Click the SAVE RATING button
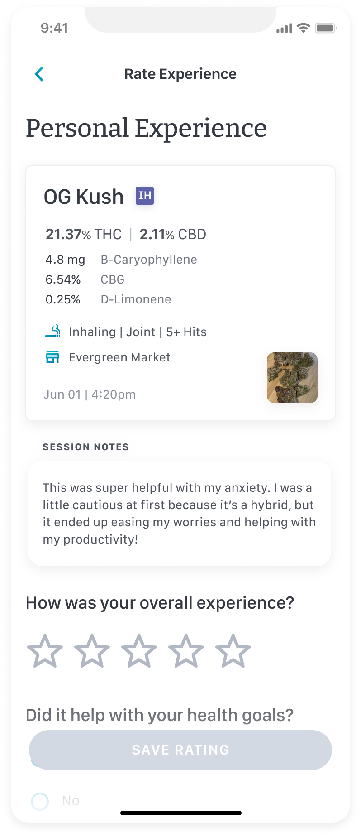The width and height of the screenshot is (361, 837). point(180,750)
